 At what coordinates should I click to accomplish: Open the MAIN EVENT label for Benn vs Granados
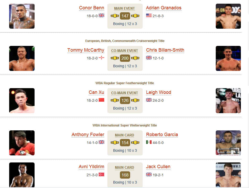tap(125, 8)
